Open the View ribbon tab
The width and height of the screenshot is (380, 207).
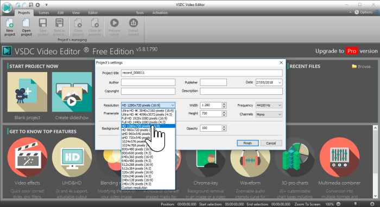[76, 12]
